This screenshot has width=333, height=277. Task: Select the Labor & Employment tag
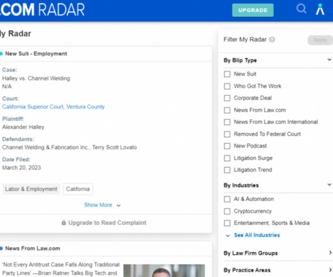pos(31,189)
